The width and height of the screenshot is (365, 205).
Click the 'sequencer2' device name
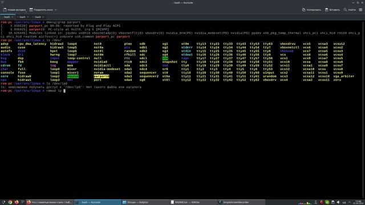[149, 76]
